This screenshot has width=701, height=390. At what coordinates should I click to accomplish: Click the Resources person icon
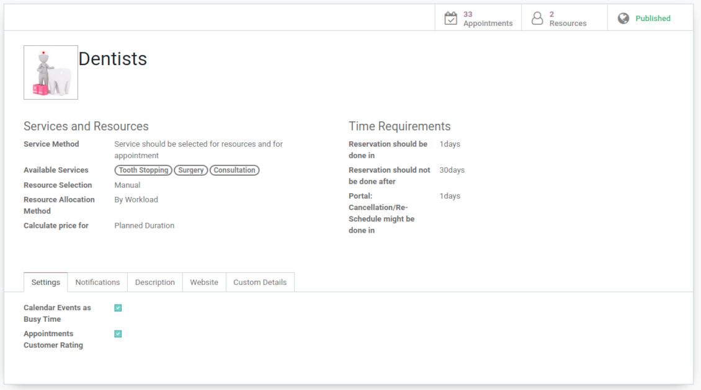(x=537, y=19)
